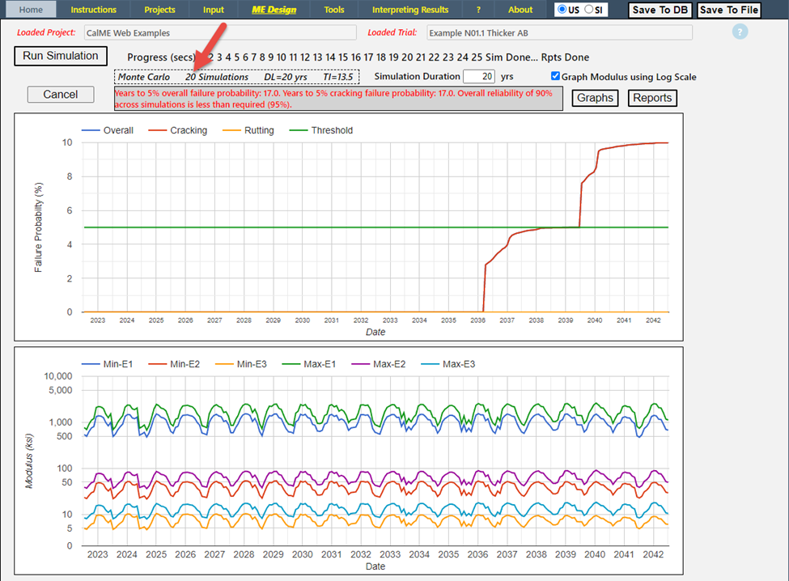Toggle the Cracking legend series
789x581 pixels.
[188, 130]
